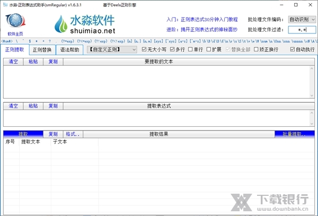This screenshot has height=216, width=318.
Task: Click the 批量提取.. button
Action: (x=294, y=134)
